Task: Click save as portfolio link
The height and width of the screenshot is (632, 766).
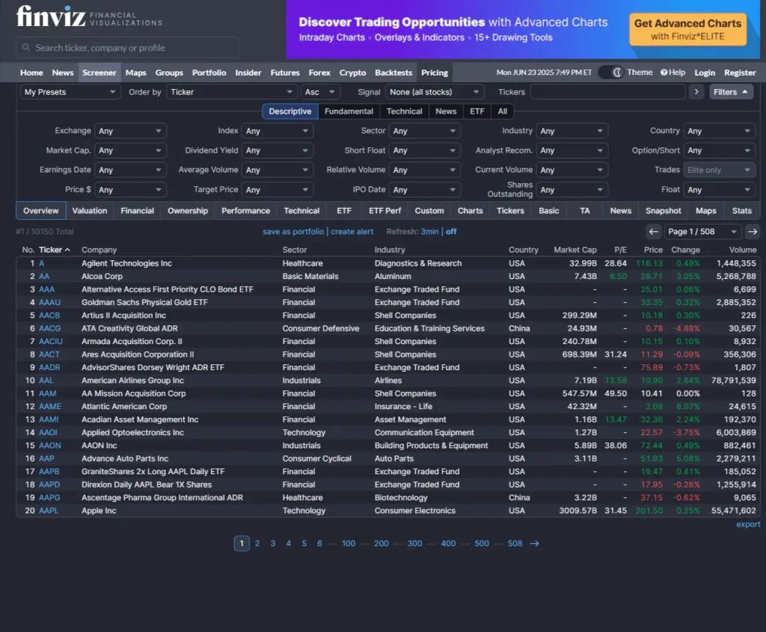Action: click(293, 232)
